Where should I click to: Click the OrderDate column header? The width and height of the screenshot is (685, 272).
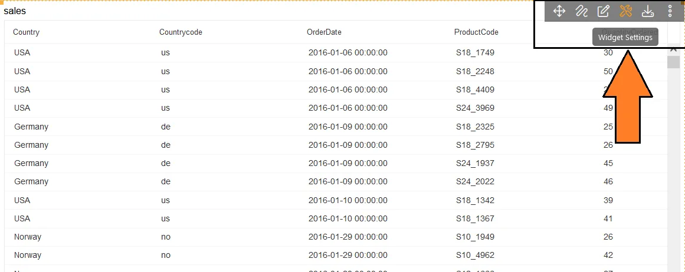(x=324, y=32)
